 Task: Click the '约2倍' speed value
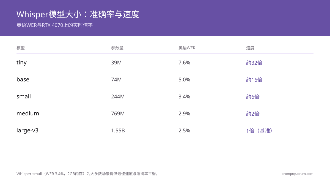(x=253, y=114)
